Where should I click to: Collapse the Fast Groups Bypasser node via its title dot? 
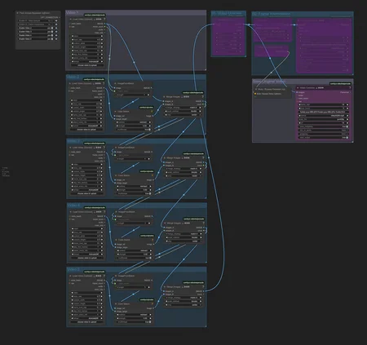[x=18, y=13]
